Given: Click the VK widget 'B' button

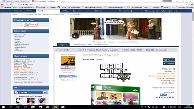Looking at the screenshot, I should pos(45,92).
